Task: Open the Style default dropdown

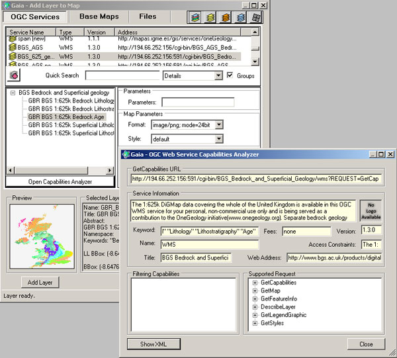Action: coord(219,139)
